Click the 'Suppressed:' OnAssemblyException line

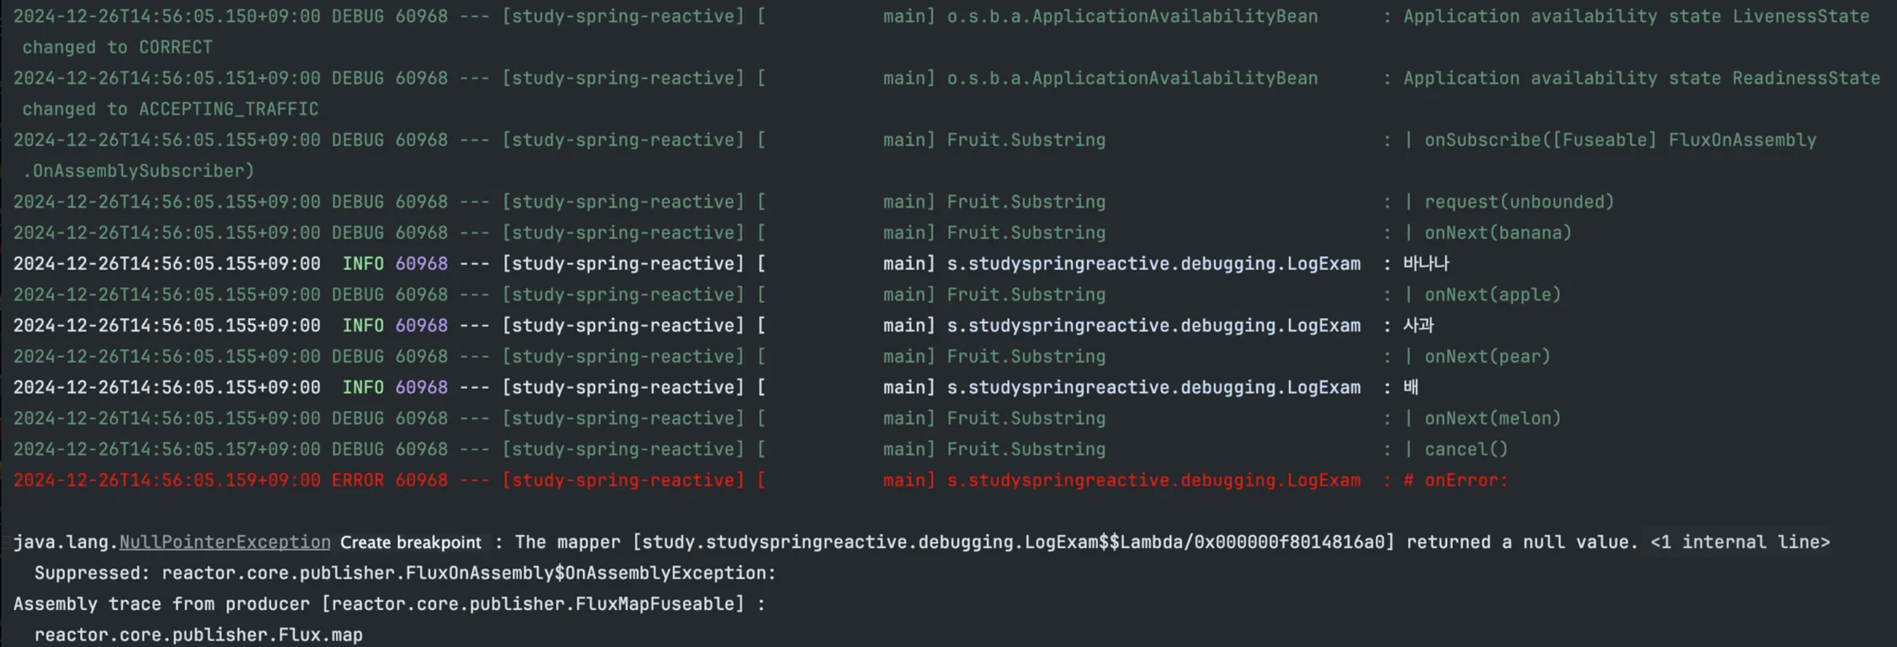click(x=405, y=573)
